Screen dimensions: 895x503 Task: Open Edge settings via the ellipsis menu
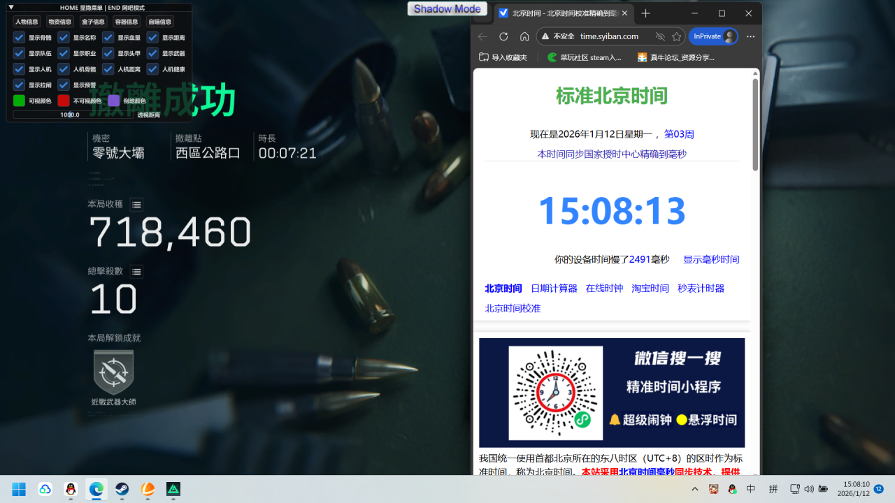[x=750, y=36]
